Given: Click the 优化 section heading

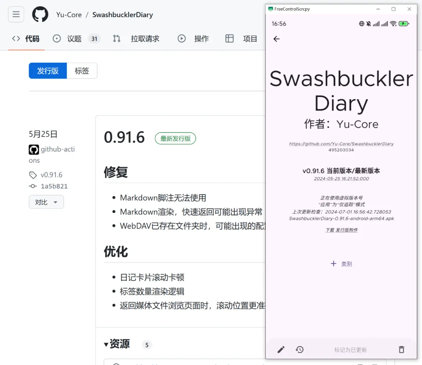Looking at the screenshot, I should point(116,252).
